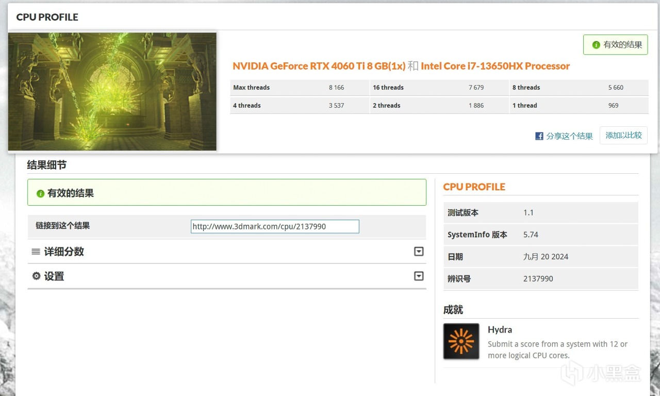Screen dimensions: 660x396
Task: Click the 测试版本 label
Action: pos(463,212)
